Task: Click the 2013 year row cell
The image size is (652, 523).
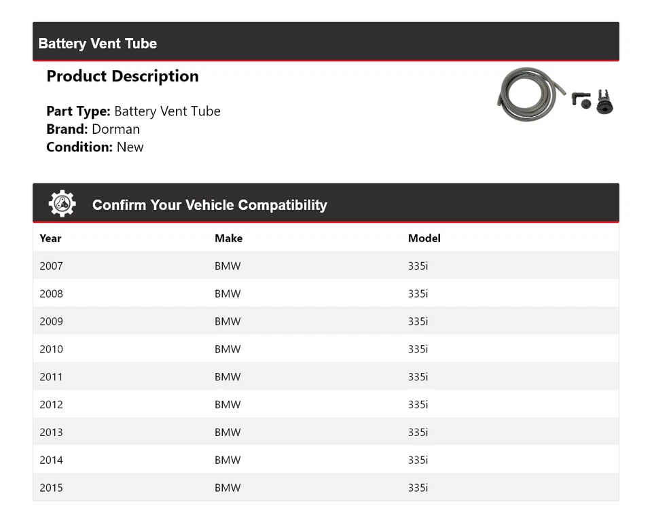Action: pos(51,432)
